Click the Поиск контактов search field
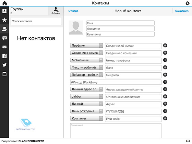 36,21
